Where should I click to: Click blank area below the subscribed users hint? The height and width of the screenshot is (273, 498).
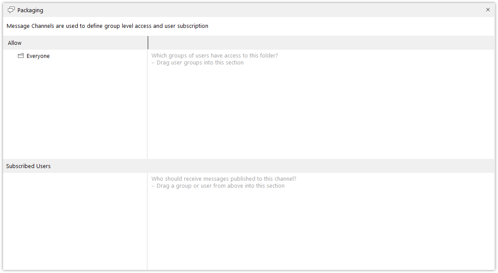321,229
